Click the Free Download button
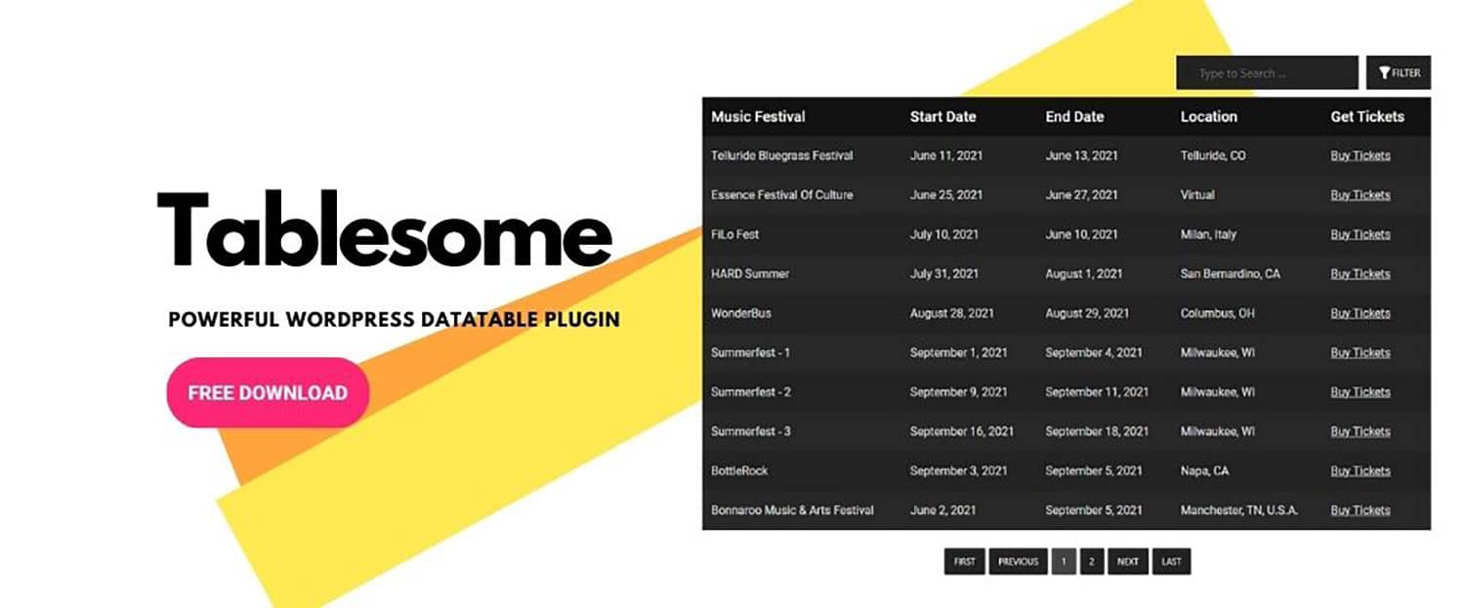1465x608 pixels. point(268,392)
